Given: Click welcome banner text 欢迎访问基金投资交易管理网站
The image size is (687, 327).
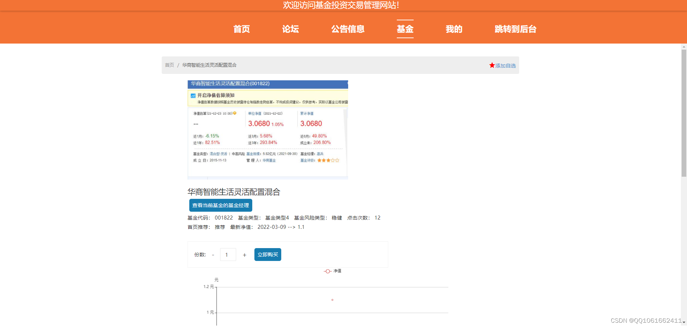Looking at the screenshot, I should click(x=341, y=5).
